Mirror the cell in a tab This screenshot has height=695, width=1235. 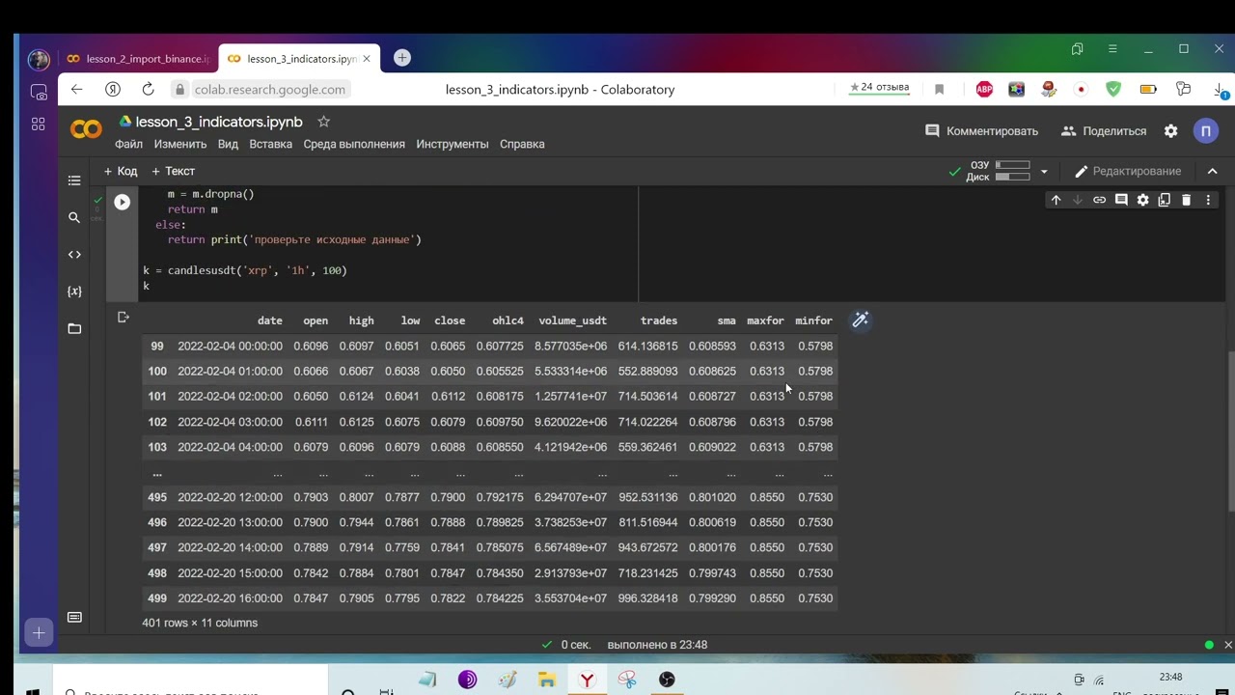tap(1165, 200)
